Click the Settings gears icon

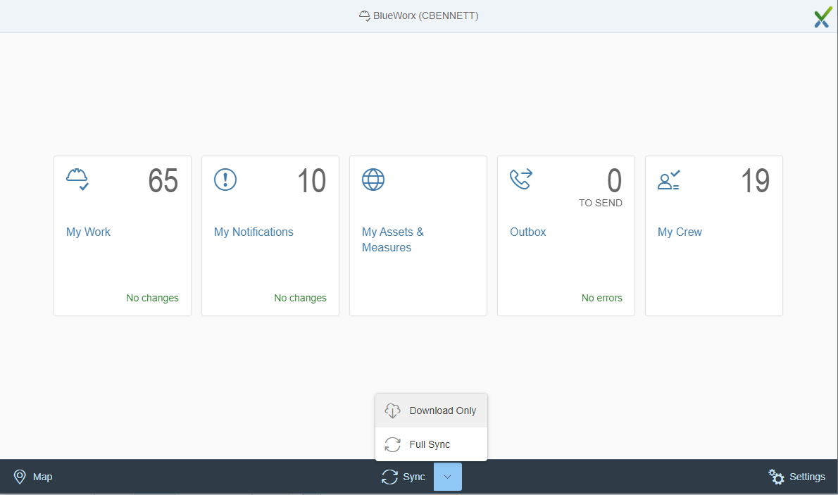776,476
